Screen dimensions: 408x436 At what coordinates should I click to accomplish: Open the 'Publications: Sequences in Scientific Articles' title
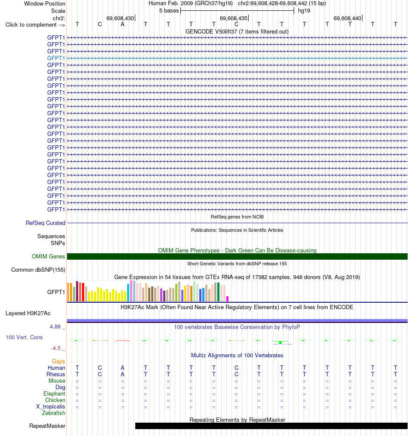(x=237, y=230)
